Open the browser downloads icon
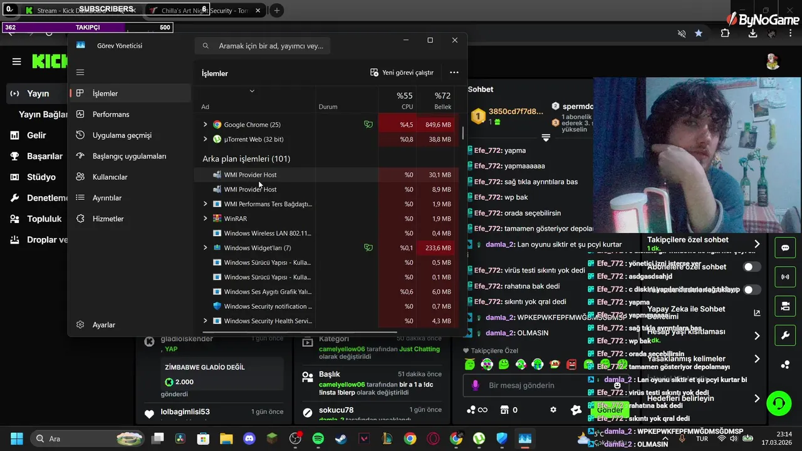802x451 pixels. (x=753, y=33)
